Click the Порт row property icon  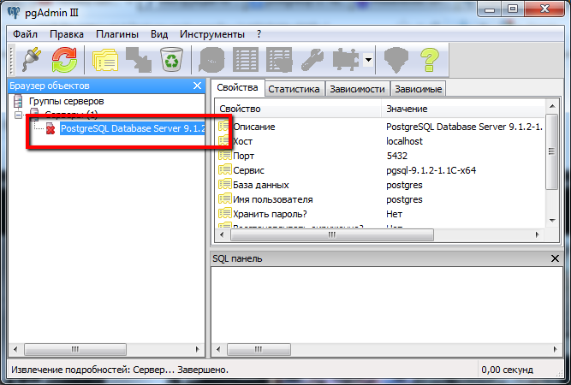[224, 156]
